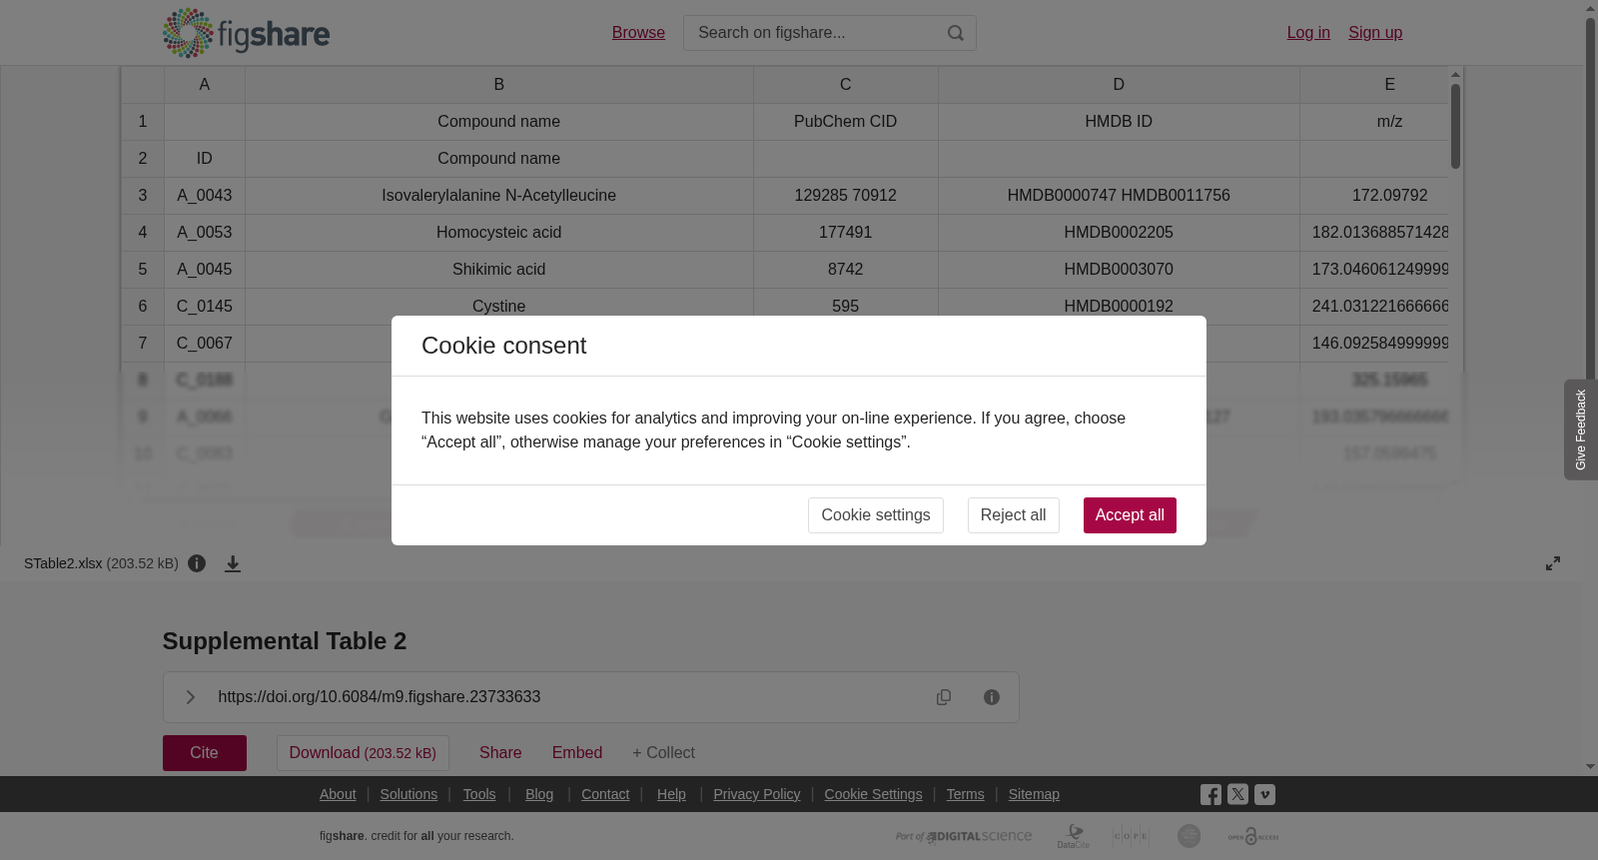Click cell 'HMDB0002205'
This screenshot has height=860, width=1598.
point(1119,233)
